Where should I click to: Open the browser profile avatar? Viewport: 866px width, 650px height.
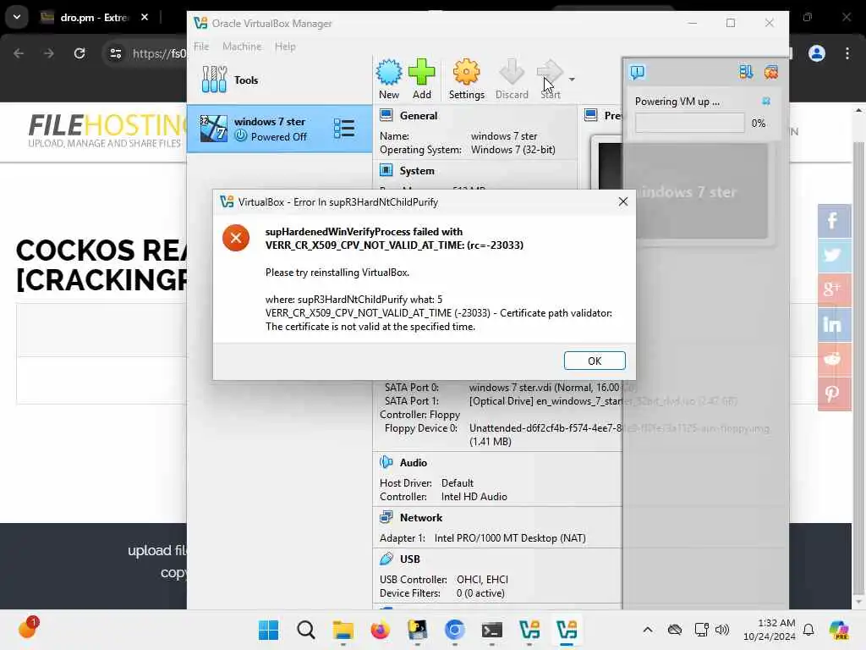tap(816, 53)
